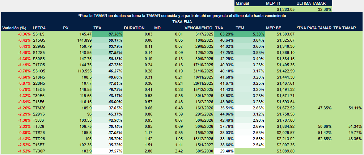Click the TTM26 ticker cell
The width and height of the screenshot is (364, 155).
[39, 107]
